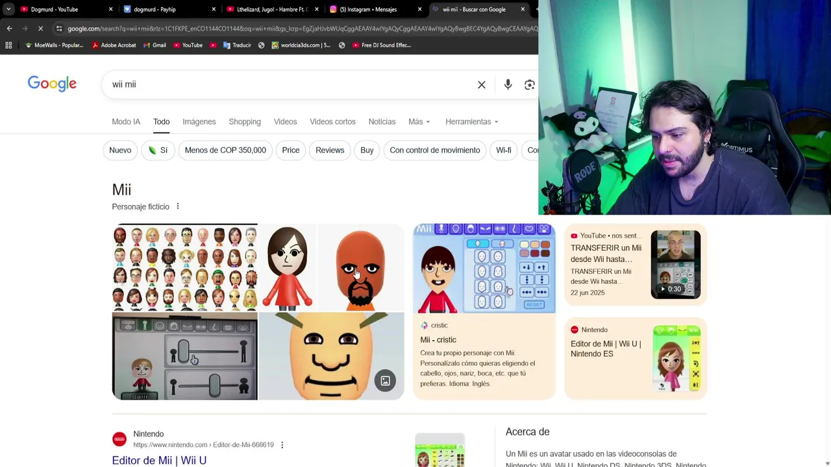
Task: Select the Noticias results tab
Action: [x=382, y=122]
